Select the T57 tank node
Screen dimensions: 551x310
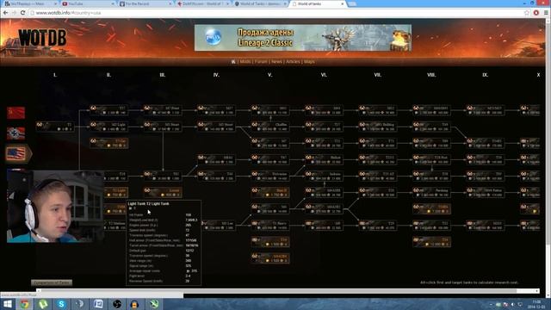tap(109, 110)
